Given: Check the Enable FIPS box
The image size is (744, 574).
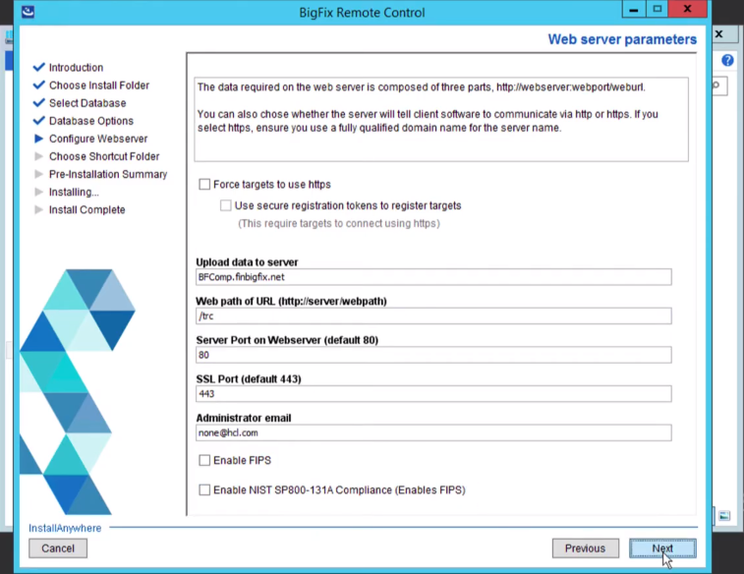Looking at the screenshot, I should click(x=204, y=461).
